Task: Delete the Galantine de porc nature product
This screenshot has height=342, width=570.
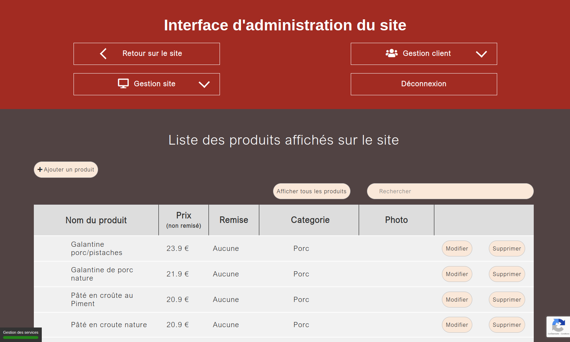Action: (506, 274)
